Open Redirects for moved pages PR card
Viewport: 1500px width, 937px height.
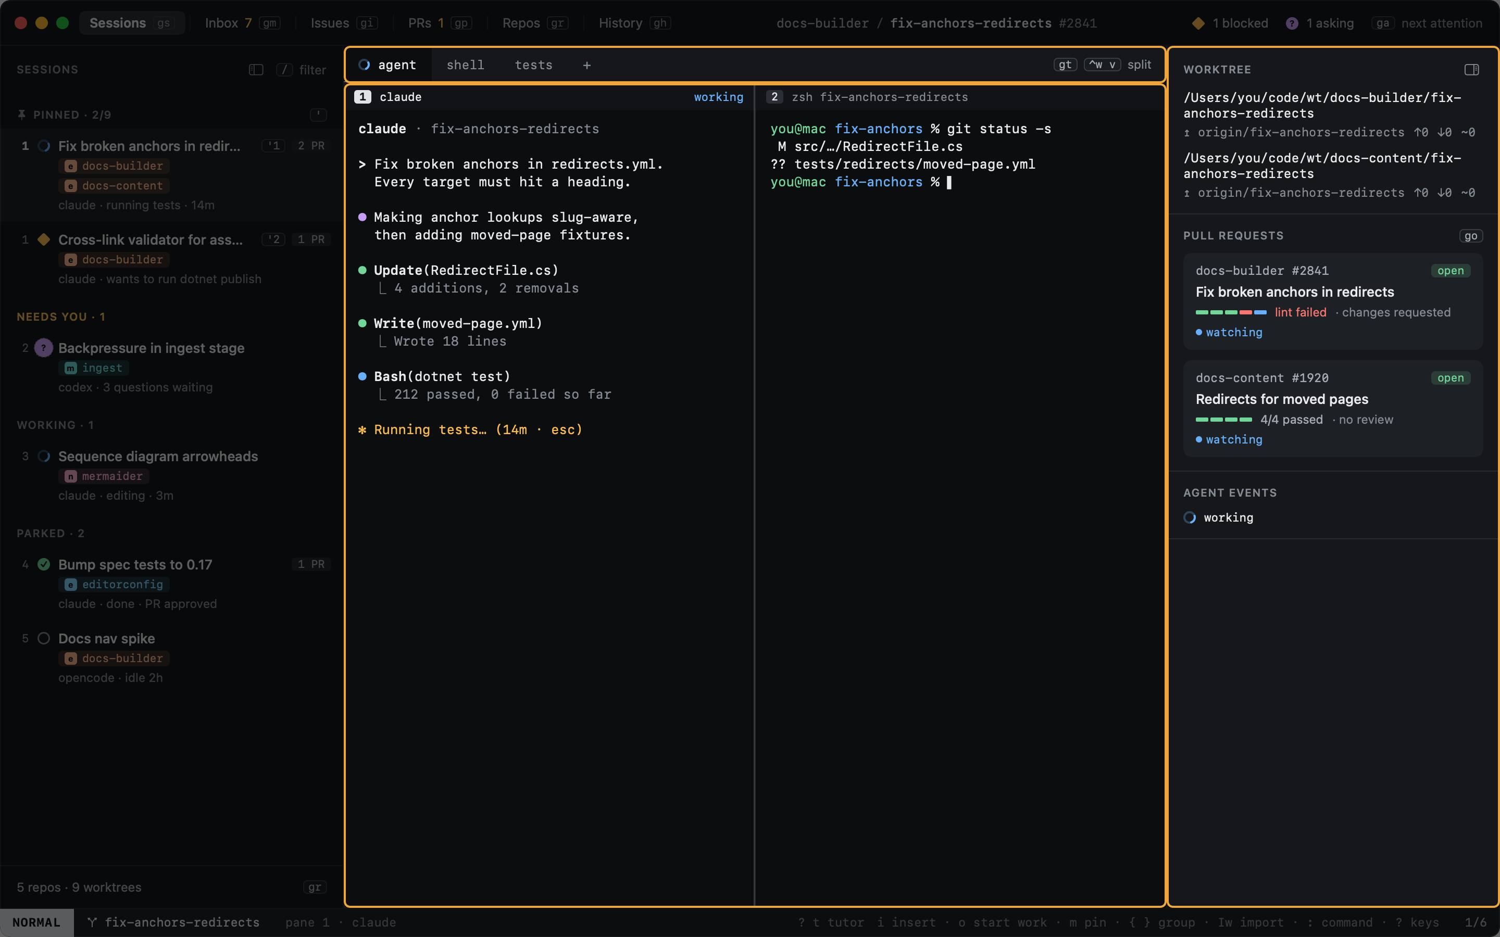pyautogui.click(x=1333, y=409)
